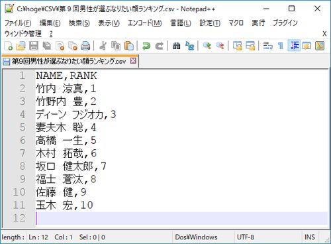Open the マクロ menu
331x244 pixels.
pos(236,23)
